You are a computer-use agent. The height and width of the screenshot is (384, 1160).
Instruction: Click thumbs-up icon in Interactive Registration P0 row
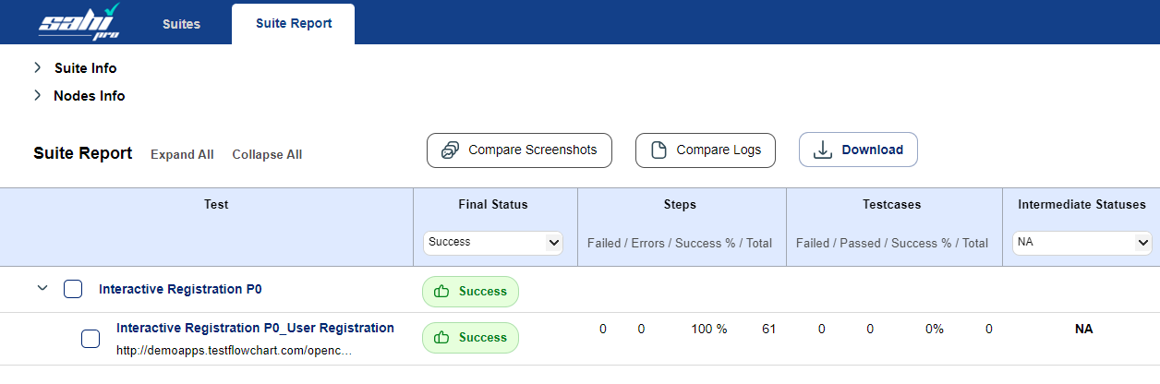tap(441, 292)
